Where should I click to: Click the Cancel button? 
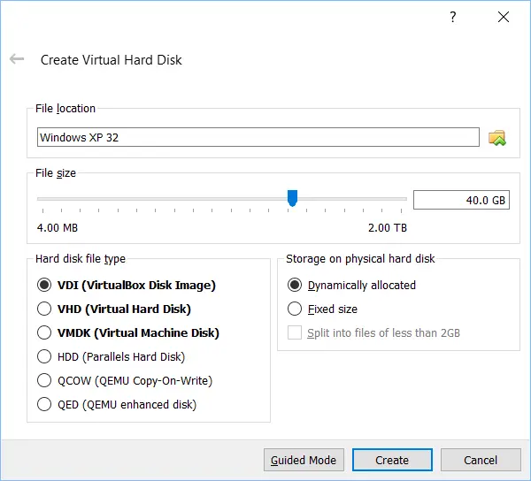point(481,460)
